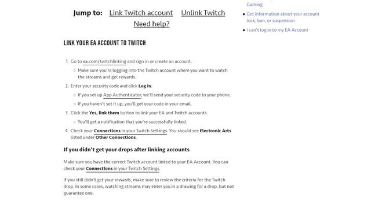
Task: Click the If you didn't get your drops subheading
Action: (126, 150)
